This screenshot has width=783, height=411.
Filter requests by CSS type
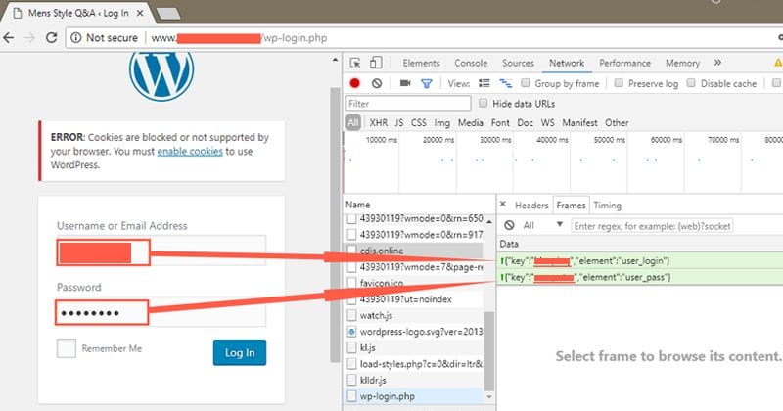tap(419, 123)
